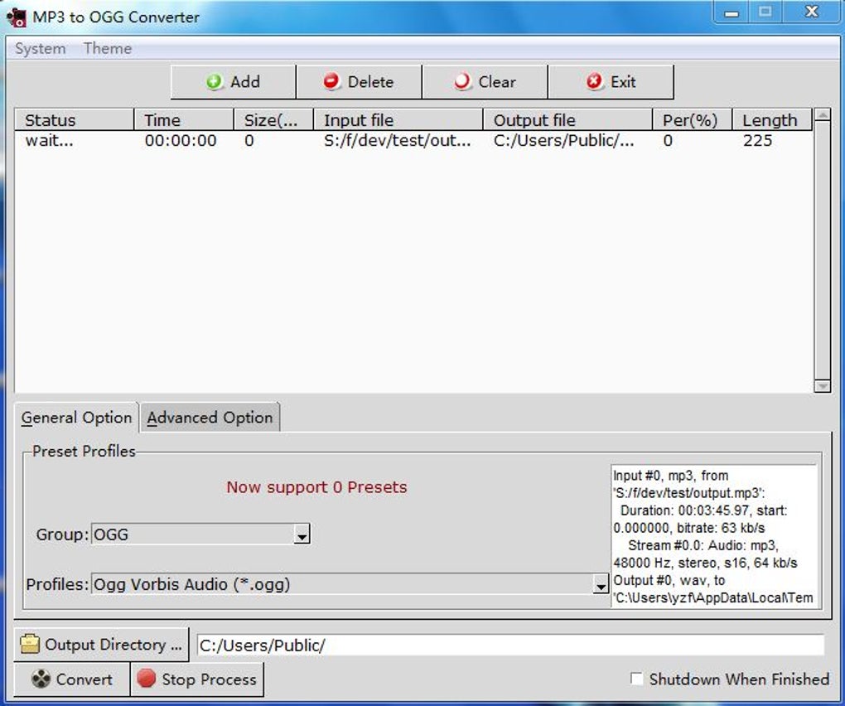The height and width of the screenshot is (706, 845).
Task: Switch to the Advanced Option tab
Action: pos(210,418)
